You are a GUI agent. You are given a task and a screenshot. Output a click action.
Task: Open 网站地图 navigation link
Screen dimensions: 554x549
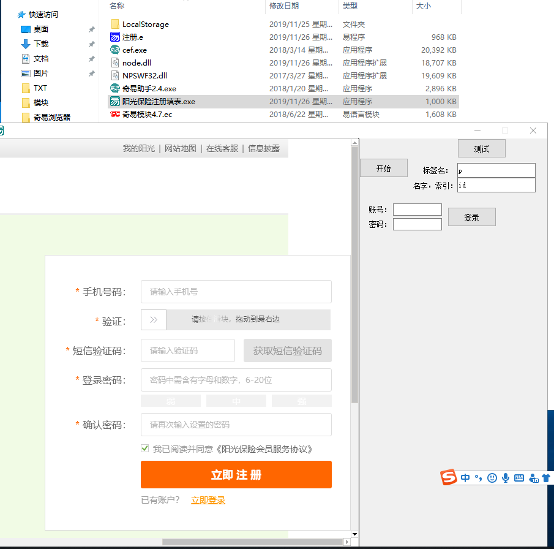(x=181, y=148)
